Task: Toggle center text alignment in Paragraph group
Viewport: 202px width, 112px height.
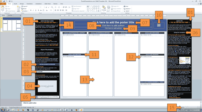Action: (x=58, y=10)
